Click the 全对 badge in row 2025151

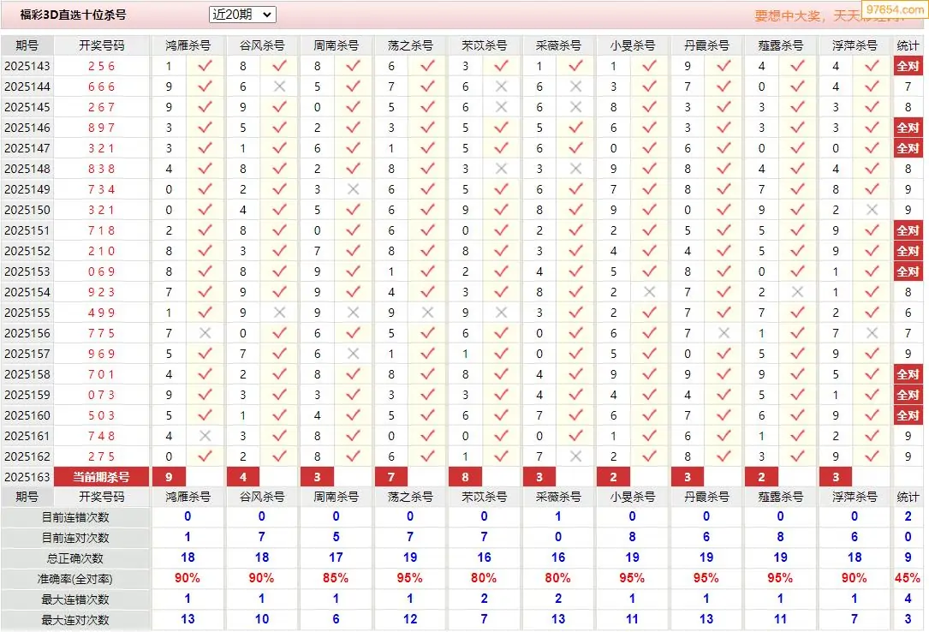click(x=908, y=230)
